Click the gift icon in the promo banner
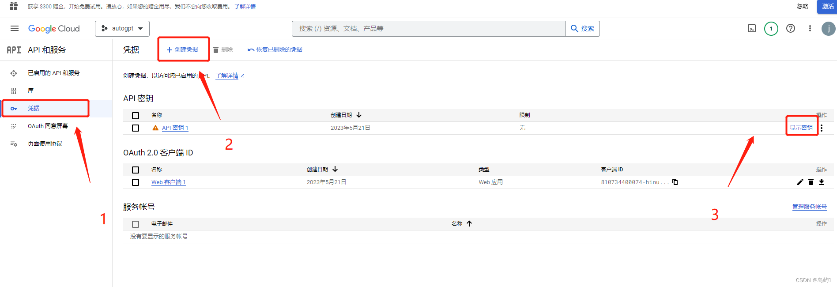This screenshot has width=837, height=287. (14, 6)
